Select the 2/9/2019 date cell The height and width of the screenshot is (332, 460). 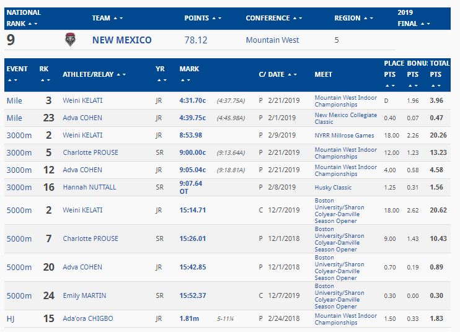coord(281,135)
